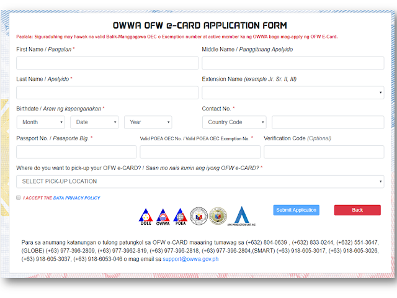Open the Month birthdate dropdown
The image size is (397, 298).
click(41, 122)
